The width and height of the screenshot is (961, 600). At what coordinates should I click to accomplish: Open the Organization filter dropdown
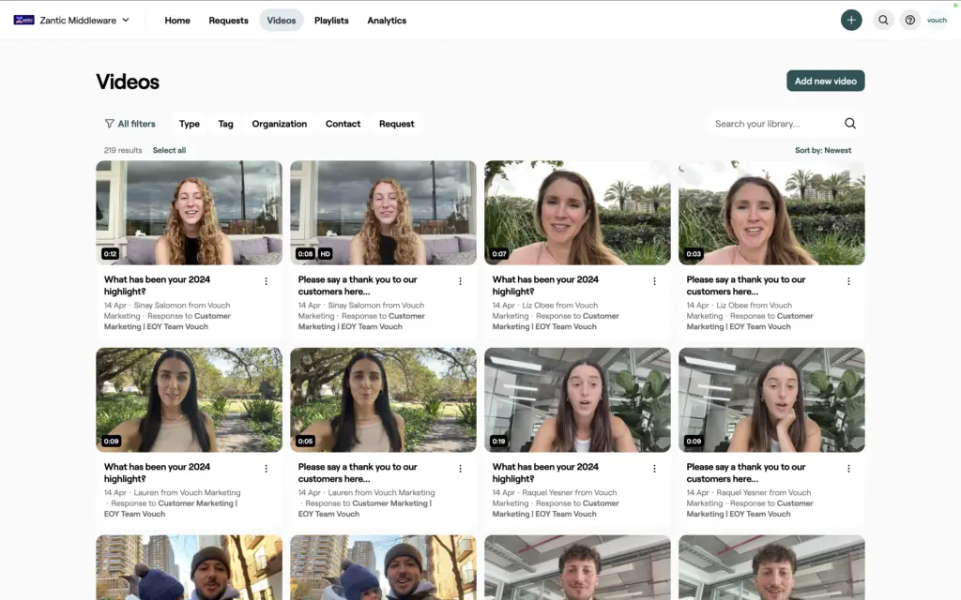tap(280, 124)
